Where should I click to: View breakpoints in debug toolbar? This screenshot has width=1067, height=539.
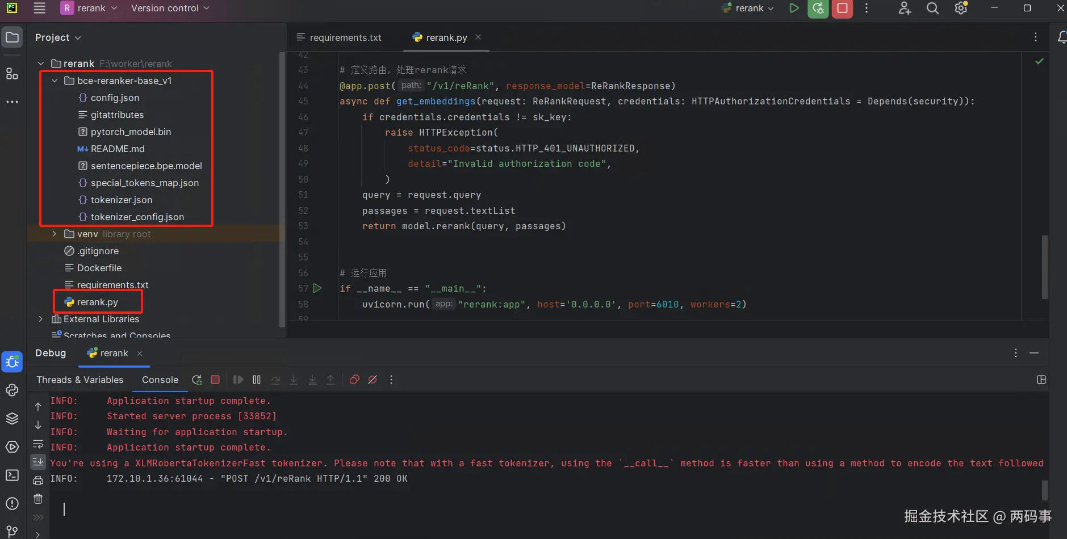tap(354, 380)
